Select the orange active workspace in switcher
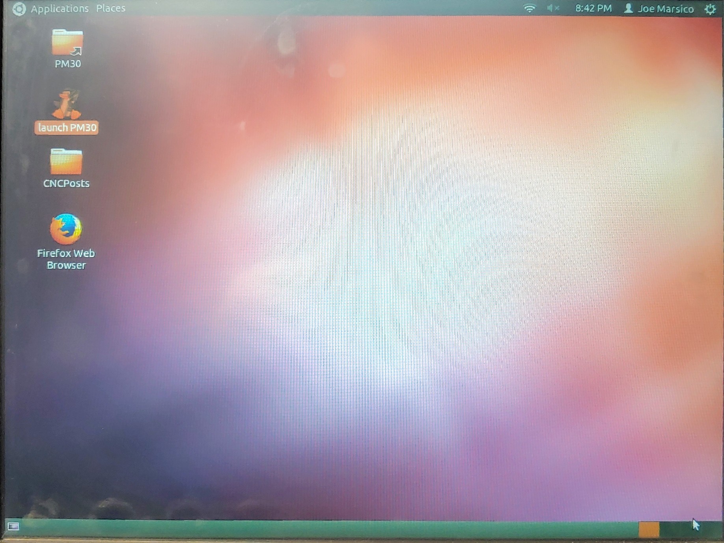Screen dimensions: 724x543 click(x=649, y=529)
